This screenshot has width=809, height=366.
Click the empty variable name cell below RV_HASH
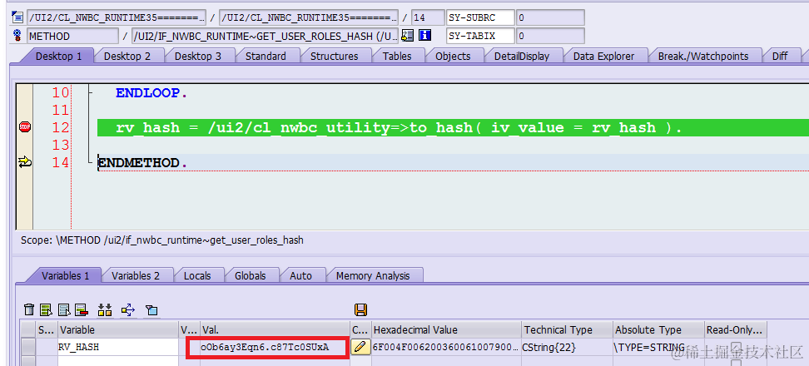coord(117,361)
